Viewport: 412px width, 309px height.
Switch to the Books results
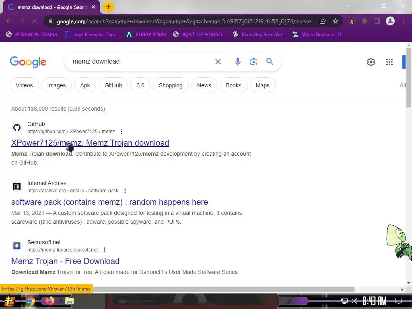233,85
